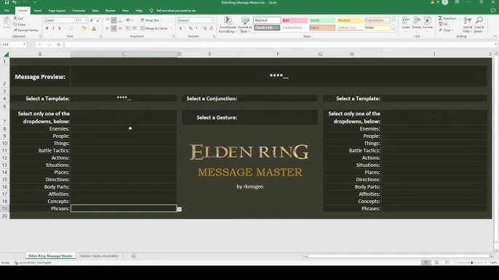The height and width of the screenshot is (280, 499).
Task: Set center horizontal alignment
Action: 113,28
